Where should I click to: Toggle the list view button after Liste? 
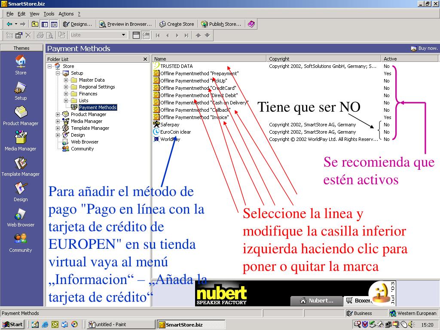pos(136,35)
